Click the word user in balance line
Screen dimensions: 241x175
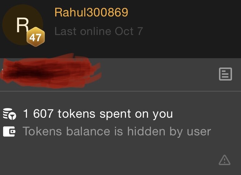pyautogui.click(x=199, y=132)
